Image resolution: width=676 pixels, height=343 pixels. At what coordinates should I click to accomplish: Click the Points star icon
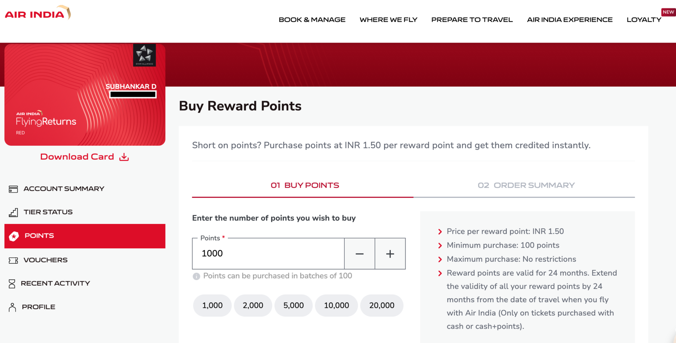14,236
